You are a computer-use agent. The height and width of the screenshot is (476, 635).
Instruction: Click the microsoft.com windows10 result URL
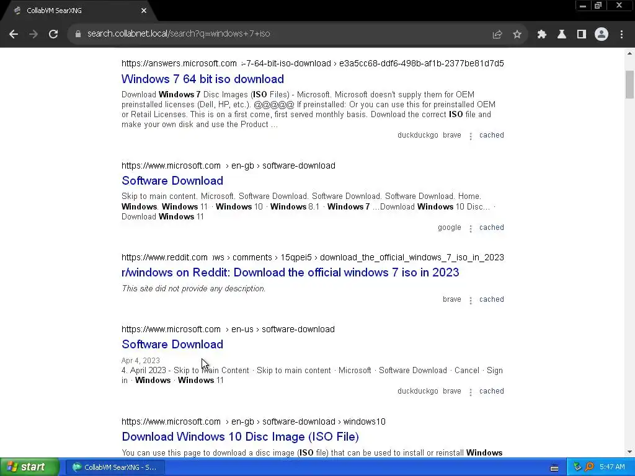(254, 421)
